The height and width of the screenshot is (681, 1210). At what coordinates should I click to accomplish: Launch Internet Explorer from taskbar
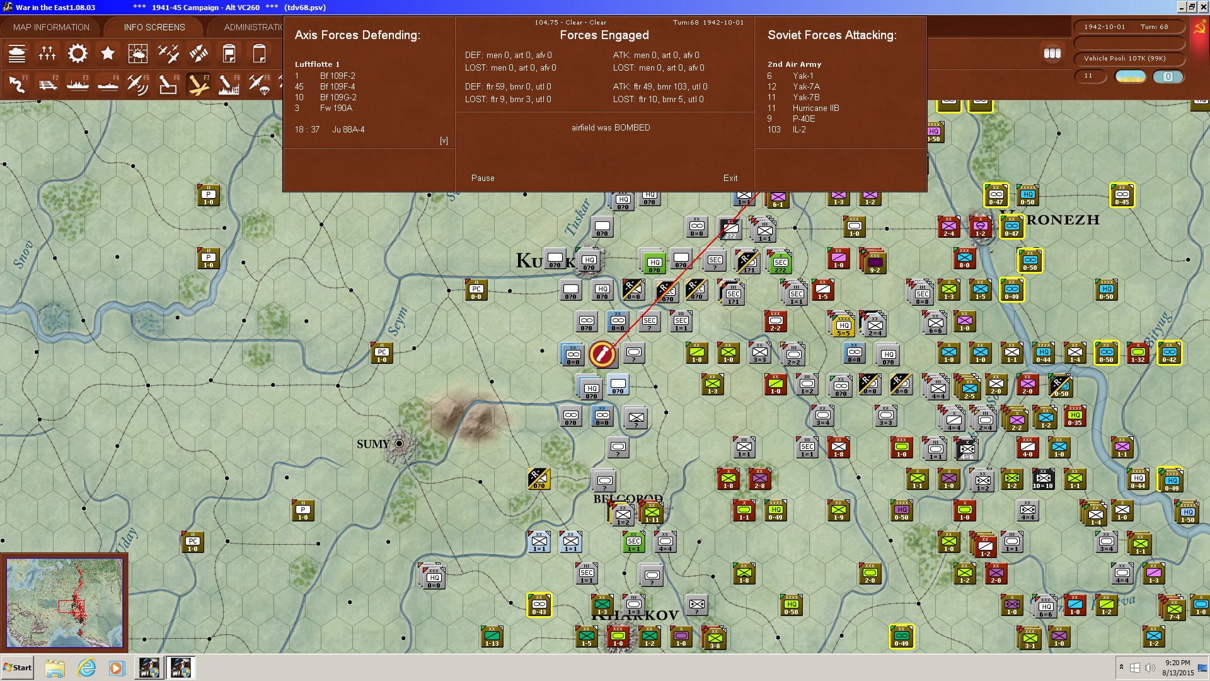[x=86, y=668]
